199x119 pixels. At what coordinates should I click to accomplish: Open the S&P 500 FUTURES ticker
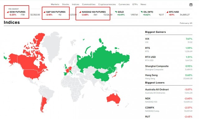coord(56,12)
